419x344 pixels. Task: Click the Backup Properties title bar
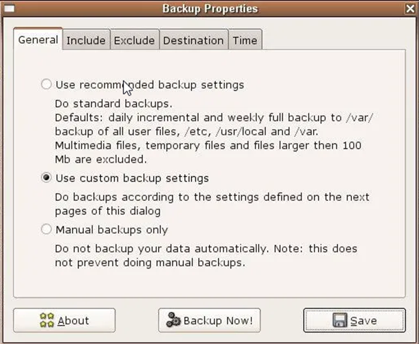[210, 9]
